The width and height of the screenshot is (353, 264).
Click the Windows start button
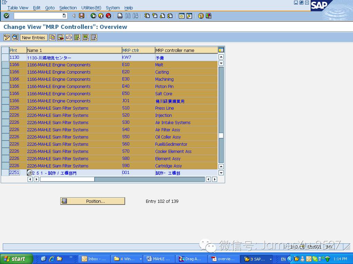tap(16, 259)
